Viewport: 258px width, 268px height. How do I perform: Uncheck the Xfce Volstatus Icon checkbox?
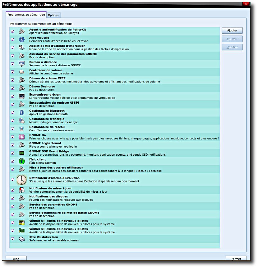pyautogui.click(x=13, y=239)
